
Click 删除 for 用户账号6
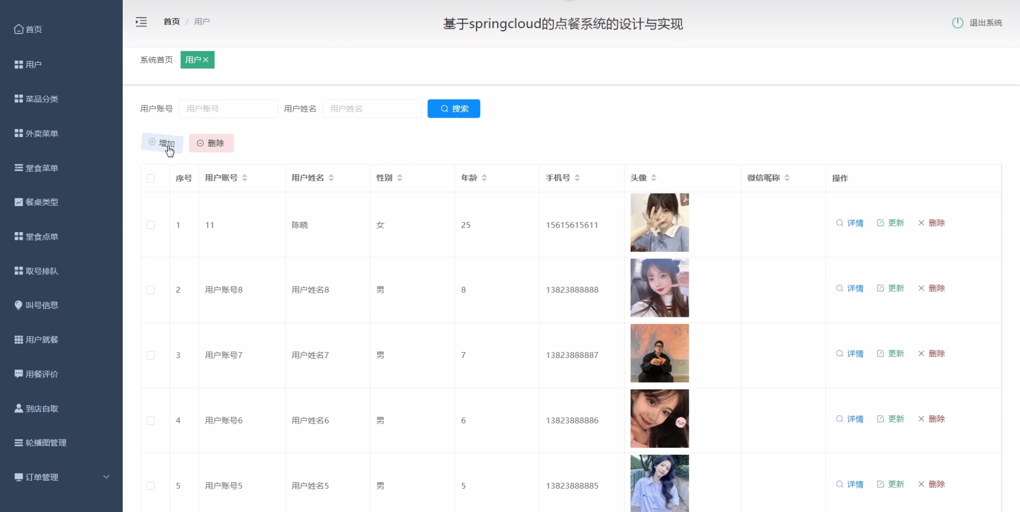(x=931, y=419)
